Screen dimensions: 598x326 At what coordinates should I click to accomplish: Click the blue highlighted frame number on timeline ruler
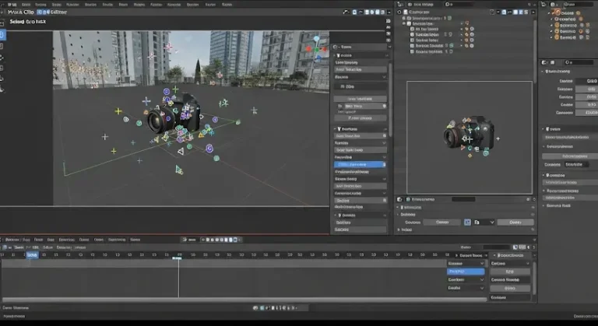pyautogui.click(x=33, y=254)
